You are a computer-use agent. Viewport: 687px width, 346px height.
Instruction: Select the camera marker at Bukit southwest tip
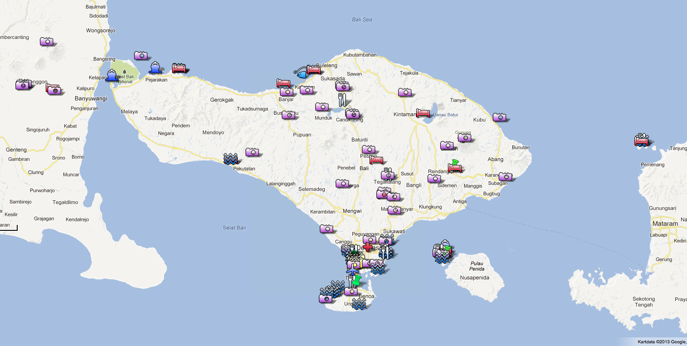326,298
